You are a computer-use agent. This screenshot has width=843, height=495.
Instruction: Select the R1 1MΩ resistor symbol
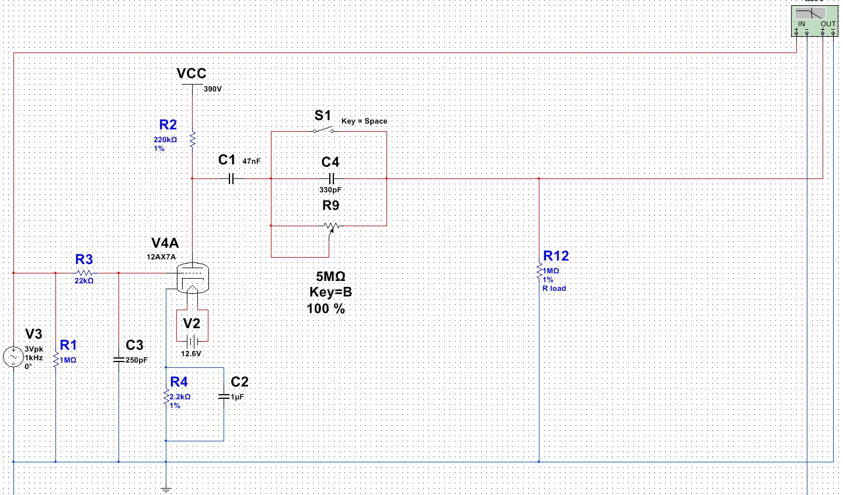(x=55, y=360)
